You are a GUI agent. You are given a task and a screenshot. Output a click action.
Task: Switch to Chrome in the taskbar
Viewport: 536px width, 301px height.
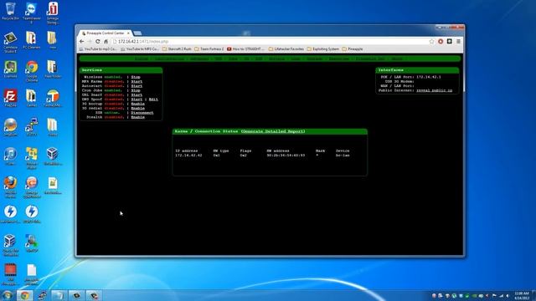pos(24,295)
